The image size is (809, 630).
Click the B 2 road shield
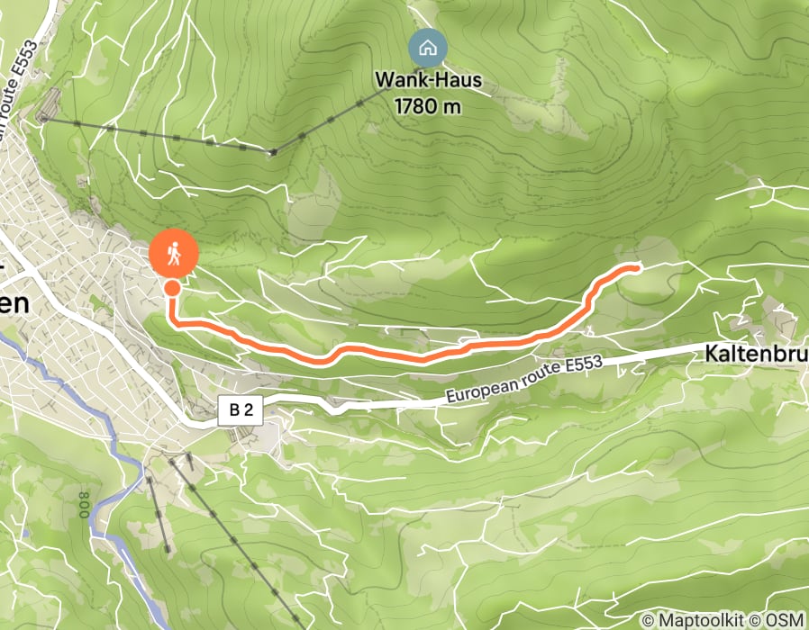click(x=241, y=409)
